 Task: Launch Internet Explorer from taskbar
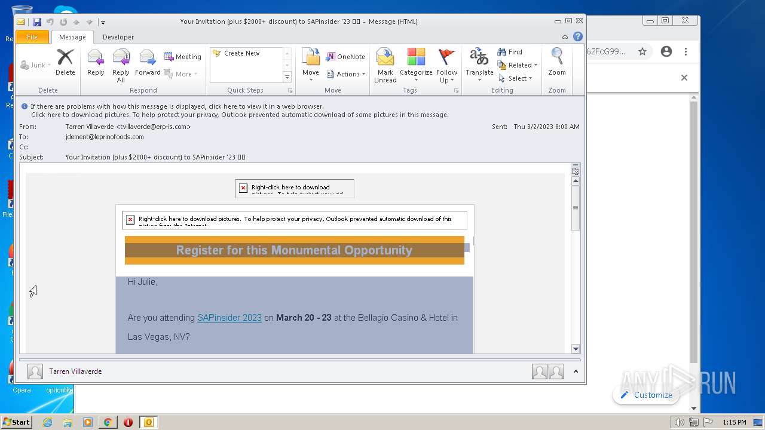coord(48,422)
